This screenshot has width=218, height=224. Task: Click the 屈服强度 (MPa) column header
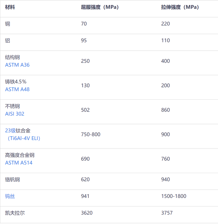pos(100,7)
